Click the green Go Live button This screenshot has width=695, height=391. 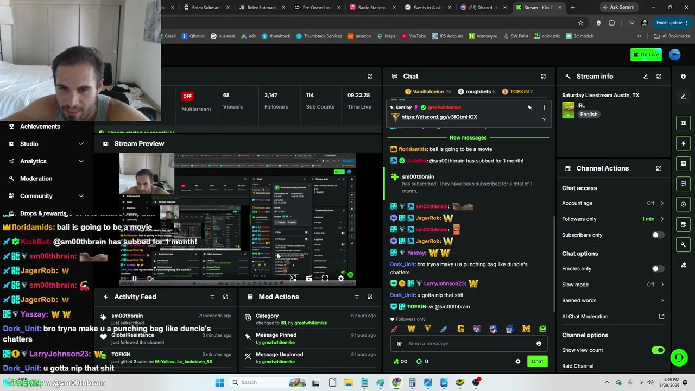pyautogui.click(x=646, y=54)
